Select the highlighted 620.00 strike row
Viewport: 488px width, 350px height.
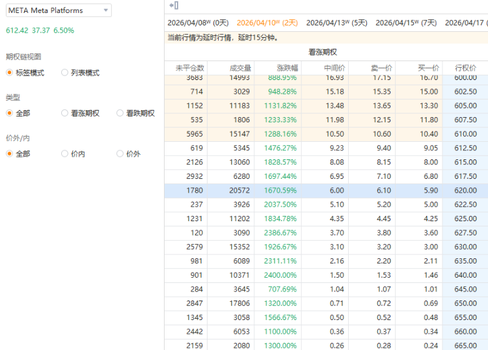[325, 191]
